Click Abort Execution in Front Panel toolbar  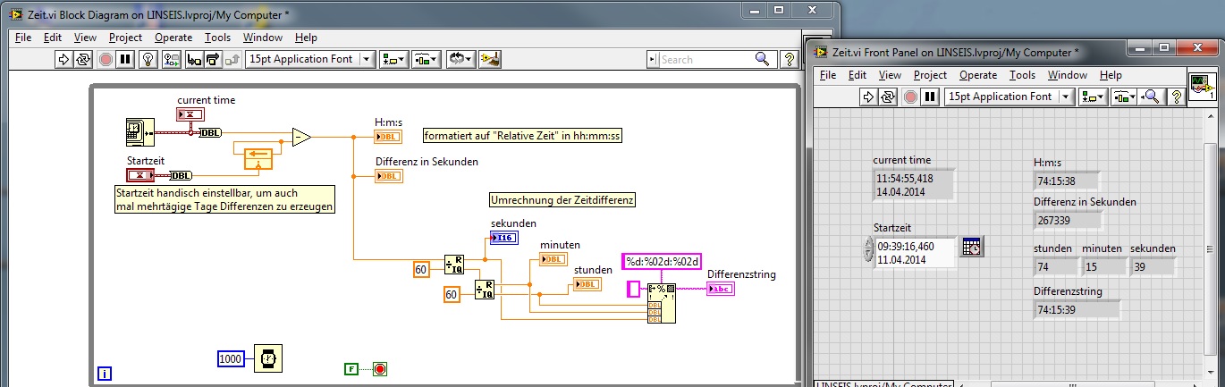pos(909,97)
